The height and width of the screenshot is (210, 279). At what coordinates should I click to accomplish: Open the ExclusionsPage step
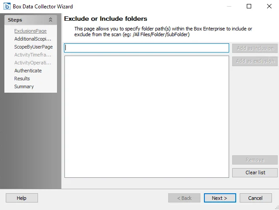click(x=30, y=31)
